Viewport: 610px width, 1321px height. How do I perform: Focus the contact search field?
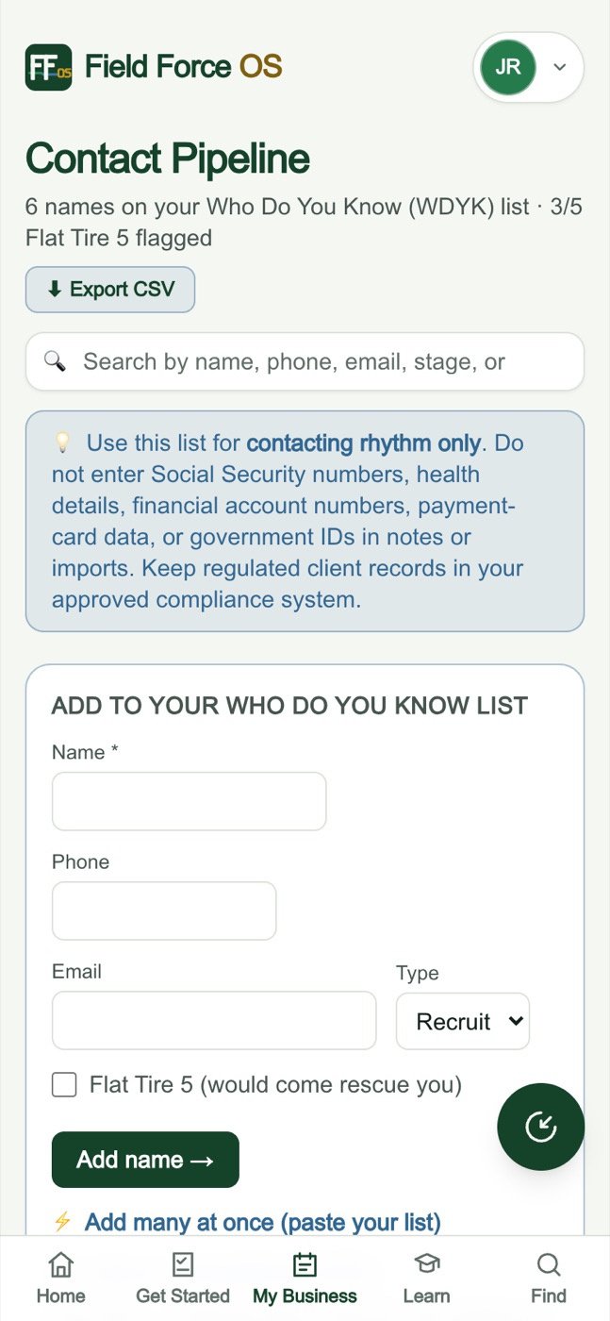coord(305,361)
